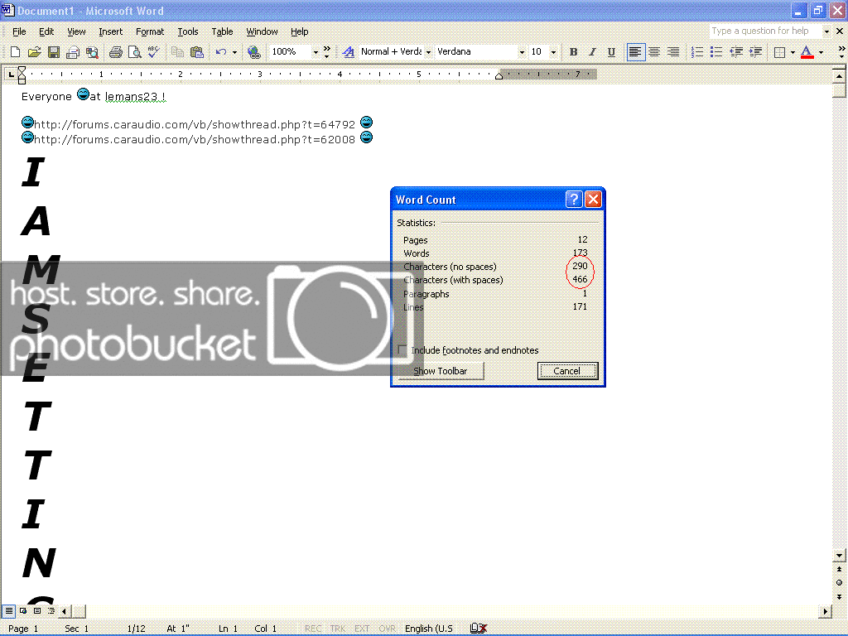Click the Type a question for help box
This screenshot has width=848, height=636.
pos(764,31)
